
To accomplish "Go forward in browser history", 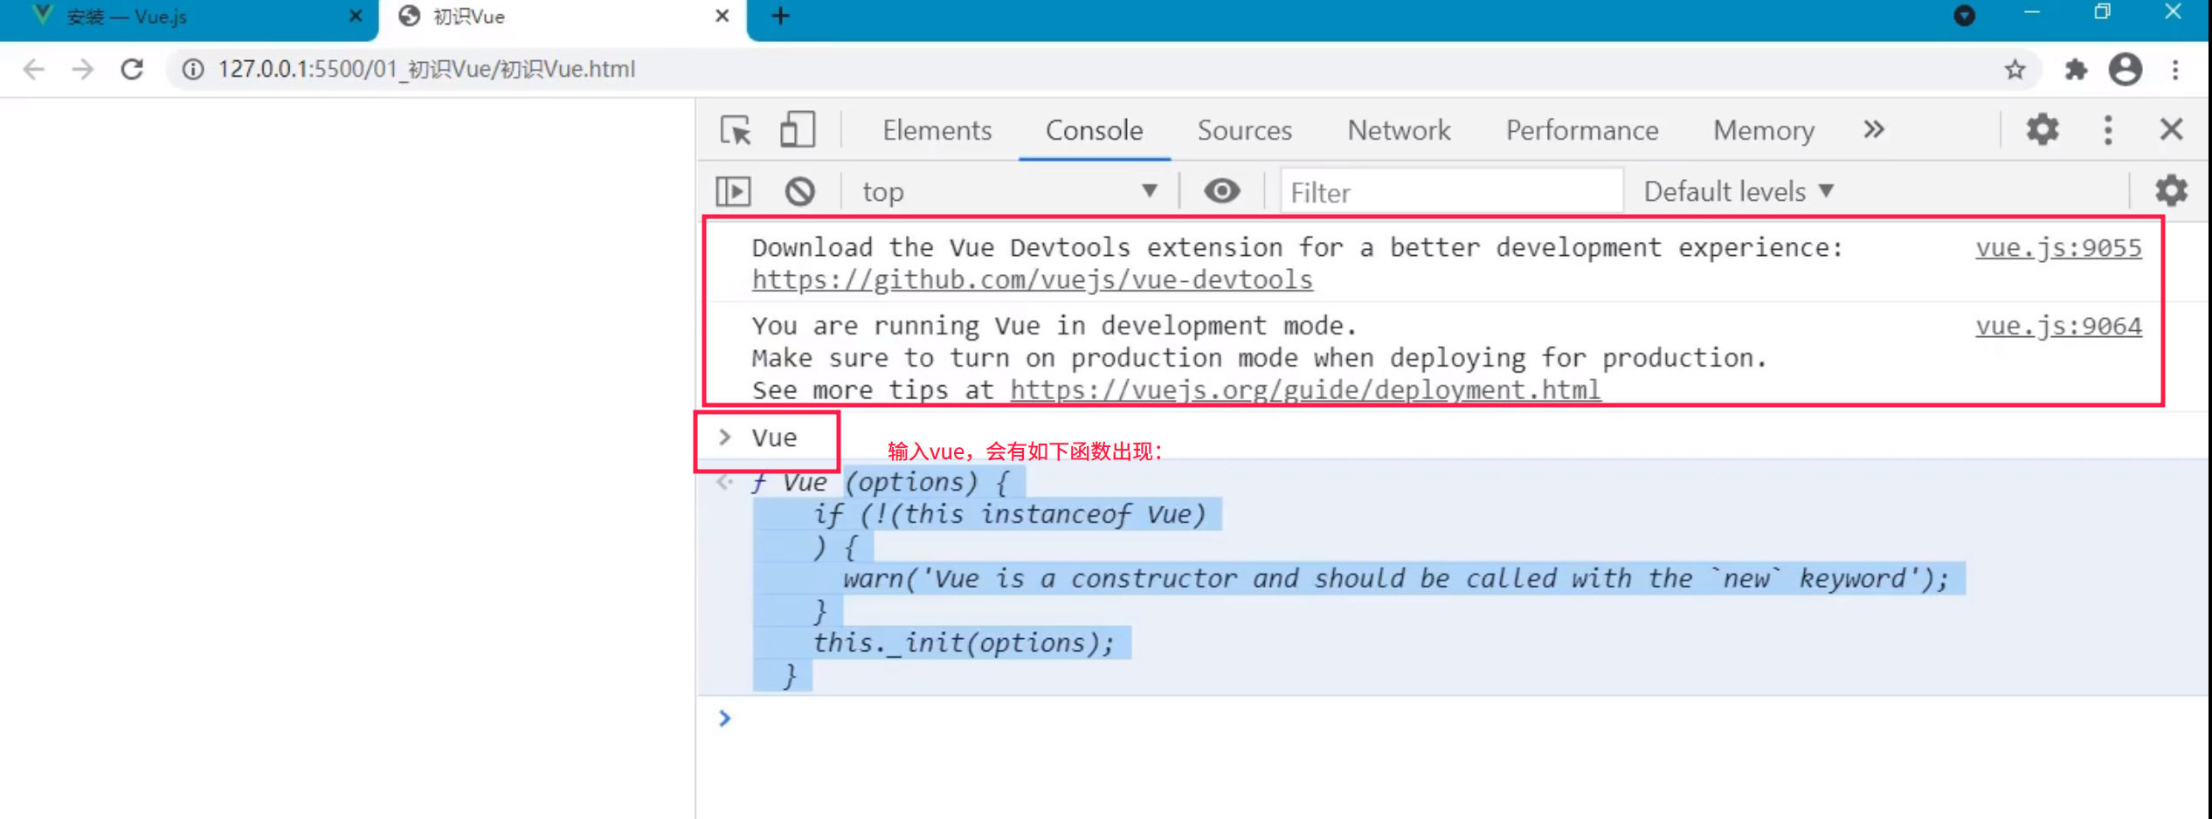I will tap(83, 69).
